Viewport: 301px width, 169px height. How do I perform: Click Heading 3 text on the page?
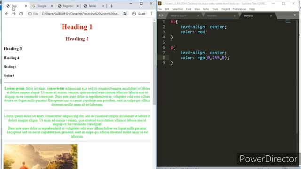click(x=13, y=49)
